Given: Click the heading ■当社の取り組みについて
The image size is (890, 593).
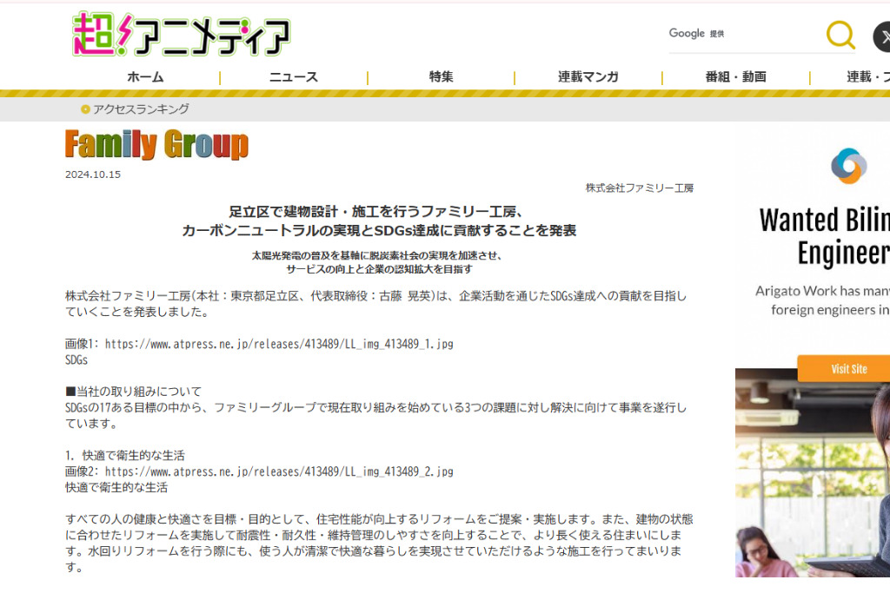Looking at the screenshot, I should pyautogui.click(x=133, y=392).
